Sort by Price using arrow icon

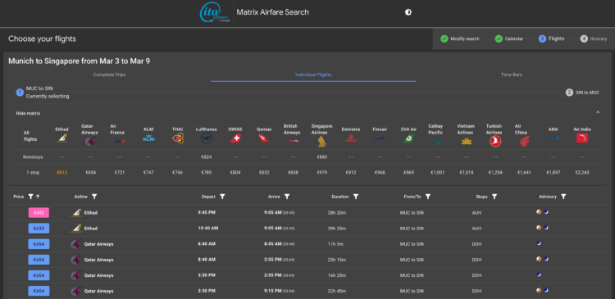[x=38, y=197]
